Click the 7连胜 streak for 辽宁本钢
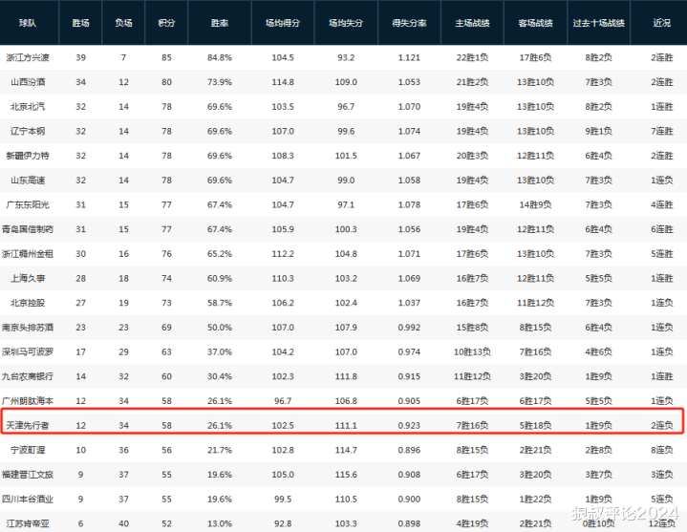The height and width of the screenshot is (532, 687). click(661, 131)
